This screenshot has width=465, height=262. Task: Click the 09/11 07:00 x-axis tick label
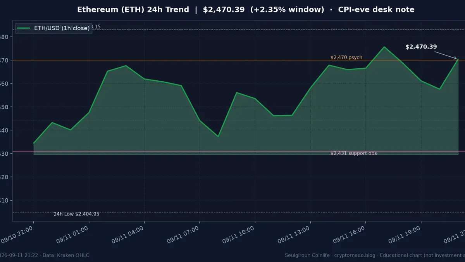pyautogui.click(x=183, y=235)
